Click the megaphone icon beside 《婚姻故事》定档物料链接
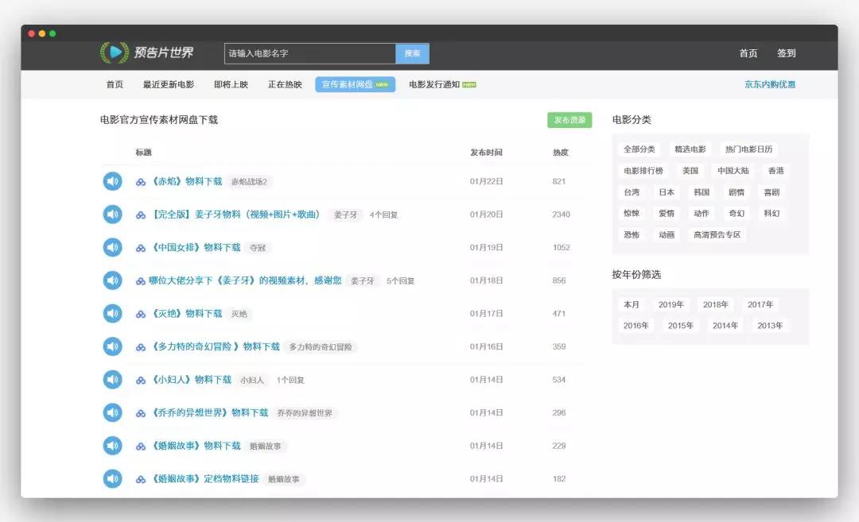 coord(112,480)
